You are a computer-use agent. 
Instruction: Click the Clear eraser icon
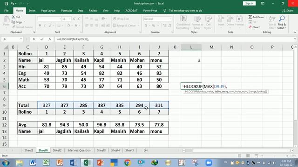(x=250, y=27)
